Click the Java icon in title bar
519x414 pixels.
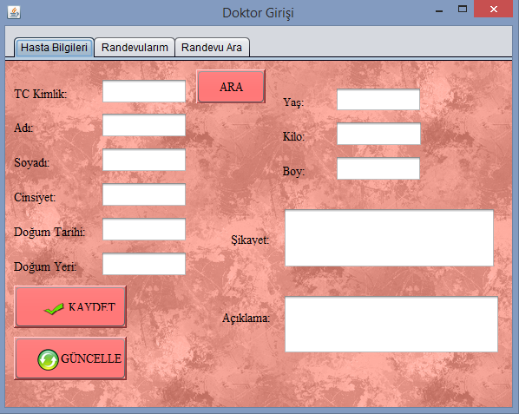pyautogui.click(x=14, y=12)
